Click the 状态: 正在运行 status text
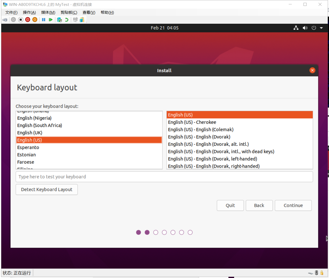The image size is (329, 278). pyautogui.click(x=17, y=273)
